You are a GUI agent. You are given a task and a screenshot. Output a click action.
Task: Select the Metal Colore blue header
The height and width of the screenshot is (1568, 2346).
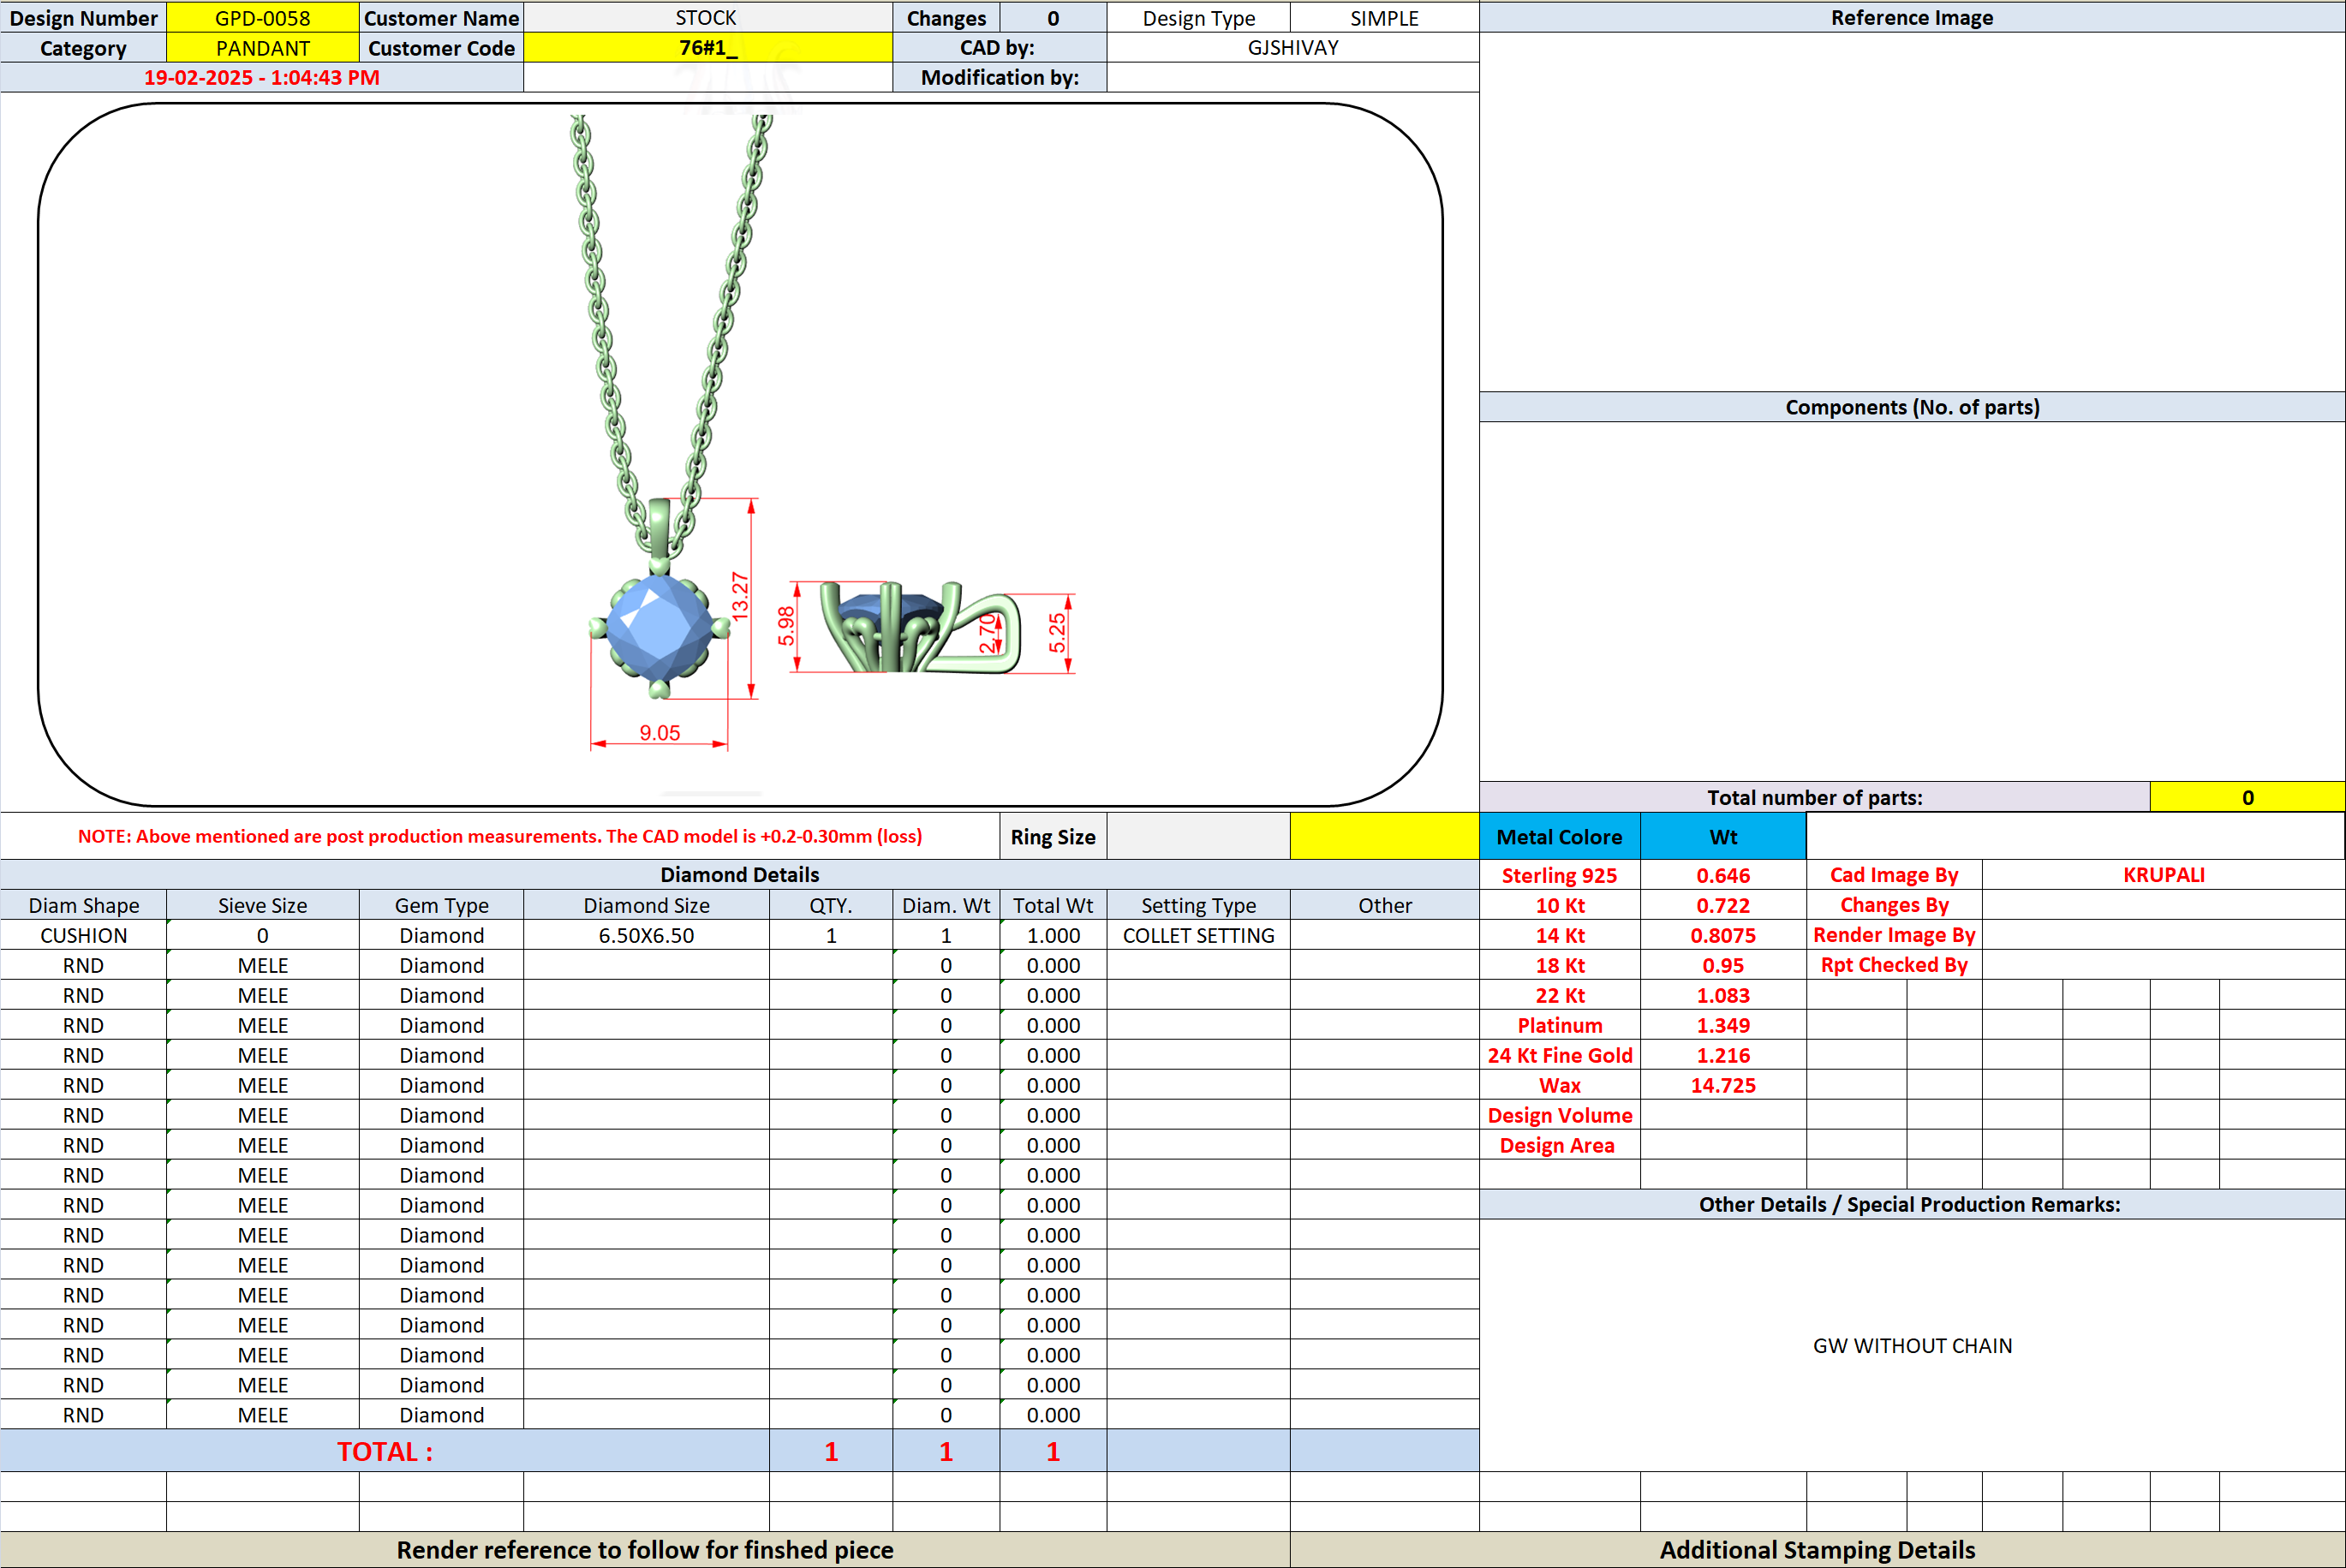(x=1559, y=836)
